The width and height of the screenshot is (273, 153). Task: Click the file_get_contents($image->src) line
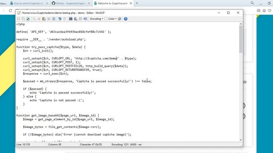pyautogui.click(x=62, y=127)
